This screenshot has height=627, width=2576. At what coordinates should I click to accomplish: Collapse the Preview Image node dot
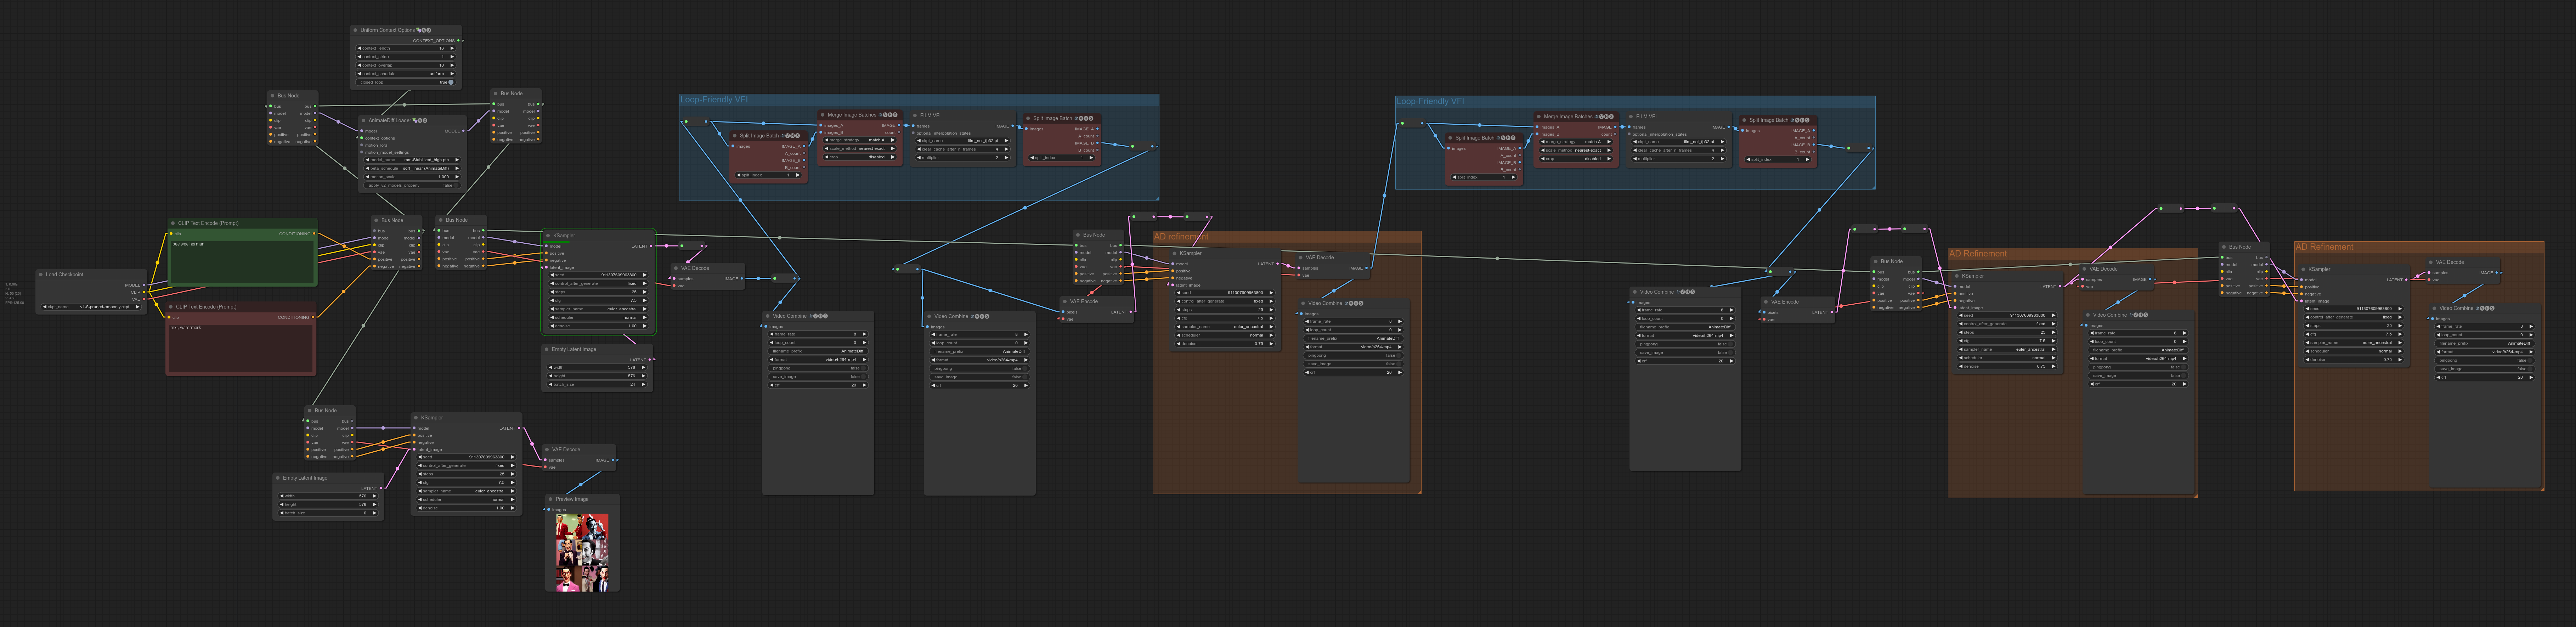(551, 499)
